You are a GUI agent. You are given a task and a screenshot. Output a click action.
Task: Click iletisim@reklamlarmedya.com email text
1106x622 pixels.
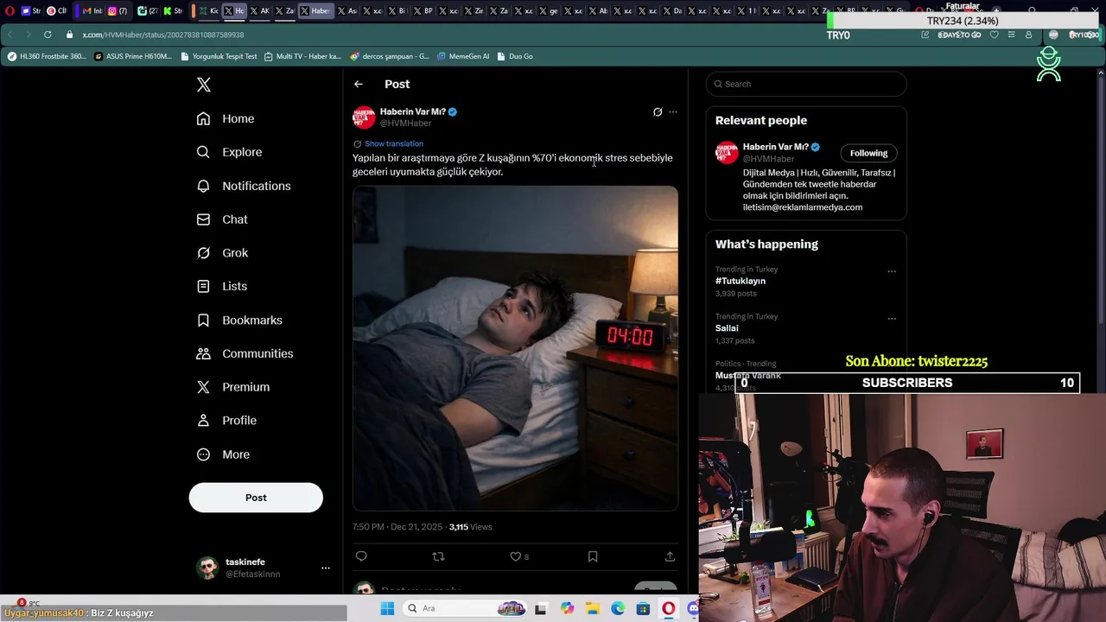pyautogui.click(x=803, y=207)
